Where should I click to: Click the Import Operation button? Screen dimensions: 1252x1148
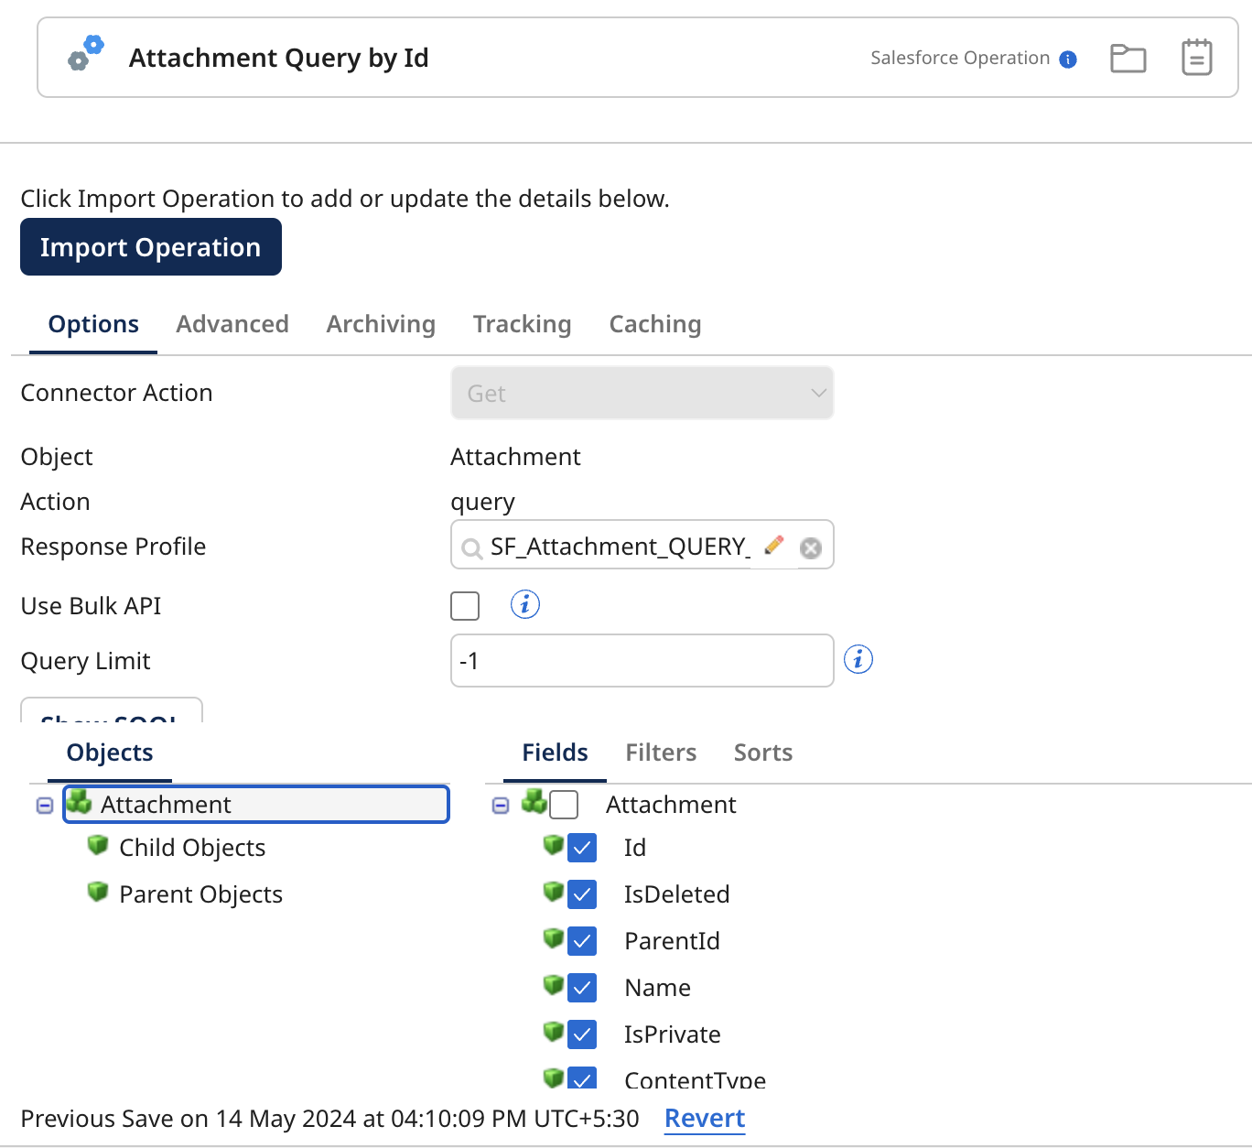point(150,246)
